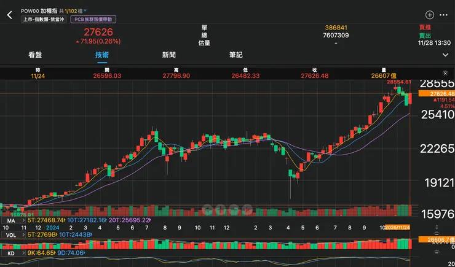This screenshot has width=455, height=267.
Task: Switch to the 看盤 tab
Action: tap(36, 55)
